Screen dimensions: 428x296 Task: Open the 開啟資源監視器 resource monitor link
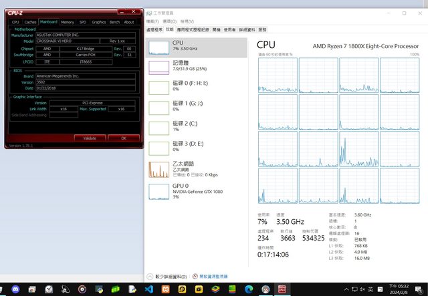(213, 277)
